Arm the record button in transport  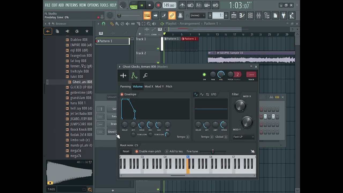158,5
